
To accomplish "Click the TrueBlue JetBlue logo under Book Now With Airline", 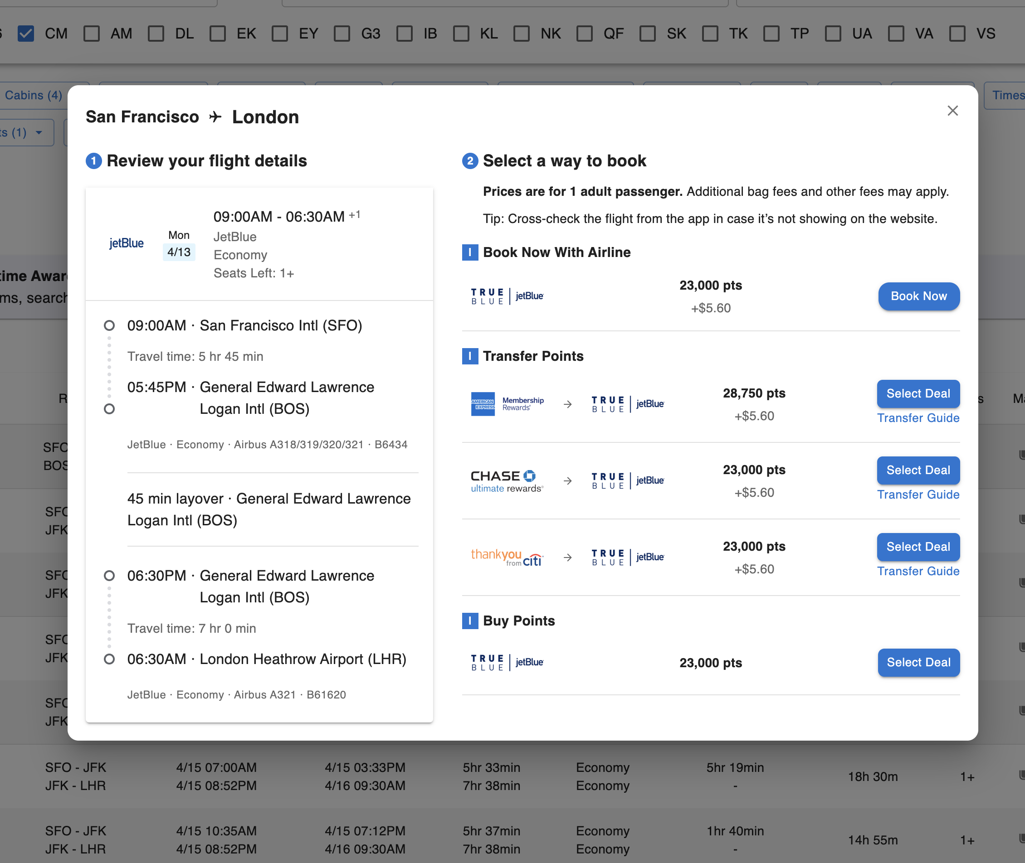I will [507, 296].
